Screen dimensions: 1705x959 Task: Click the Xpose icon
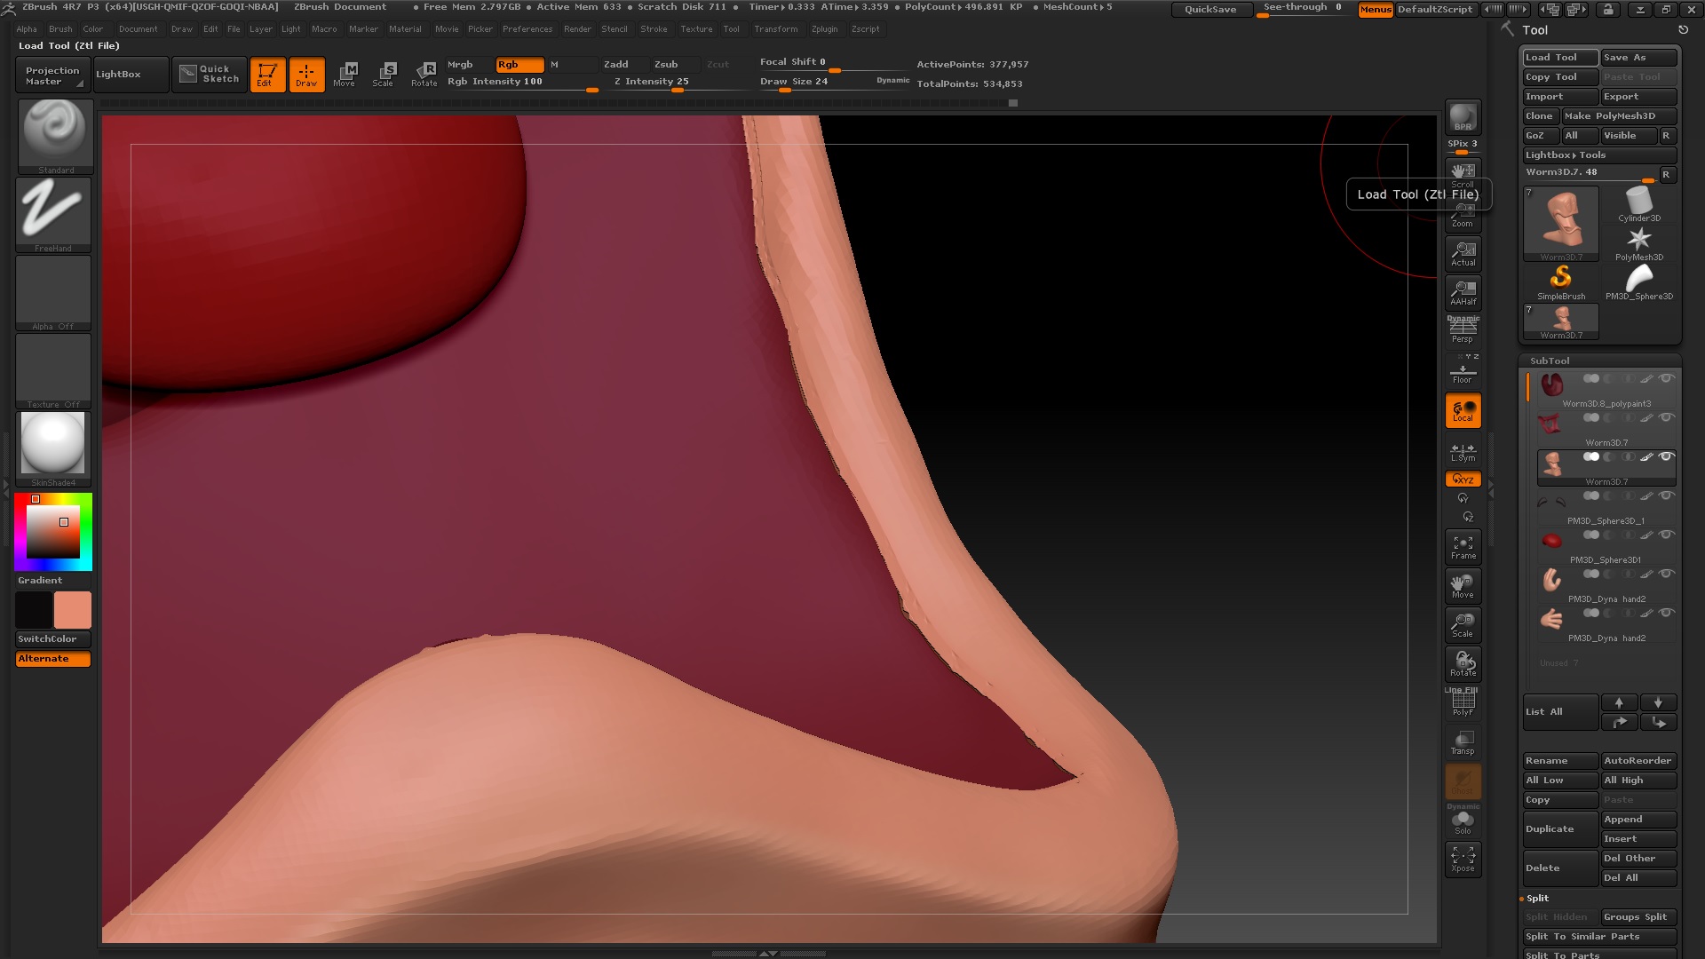1463,860
